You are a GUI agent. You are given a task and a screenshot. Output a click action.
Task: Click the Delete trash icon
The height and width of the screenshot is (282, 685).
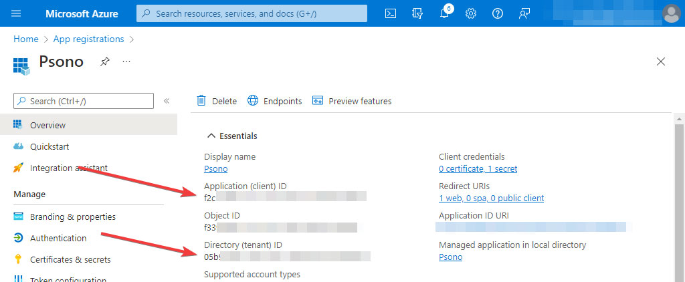[201, 101]
